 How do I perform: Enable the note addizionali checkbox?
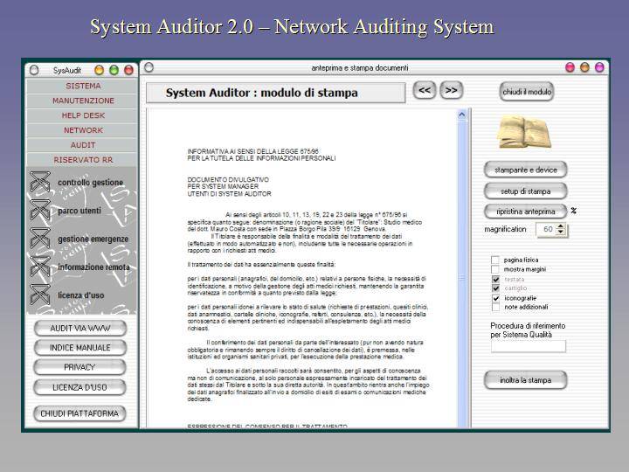pyautogui.click(x=495, y=308)
